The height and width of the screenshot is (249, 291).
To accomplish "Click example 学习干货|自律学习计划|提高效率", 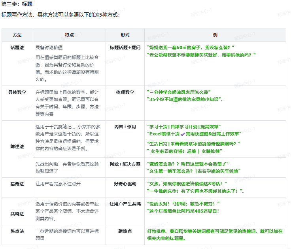I will tap(184, 127).
